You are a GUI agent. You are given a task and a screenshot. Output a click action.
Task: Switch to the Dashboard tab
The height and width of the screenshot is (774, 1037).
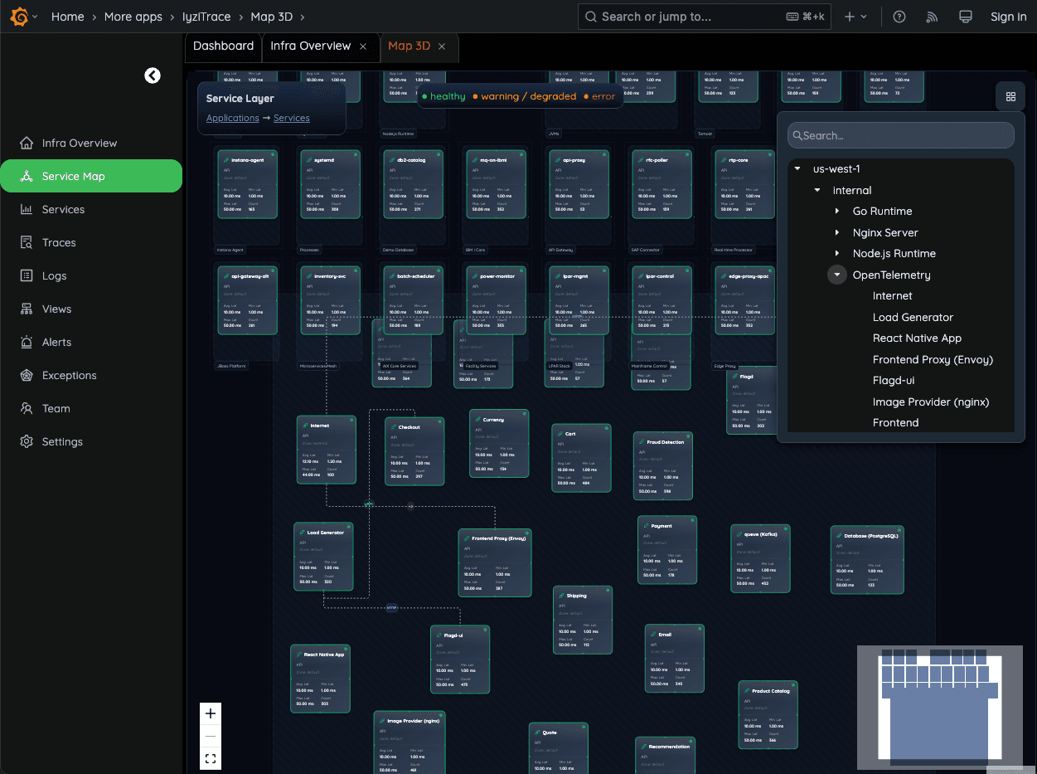(x=223, y=47)
